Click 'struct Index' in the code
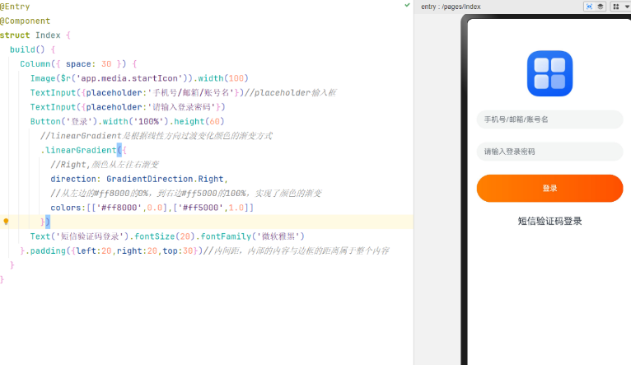This screenshot has width=631, height=365. [30, 35]
